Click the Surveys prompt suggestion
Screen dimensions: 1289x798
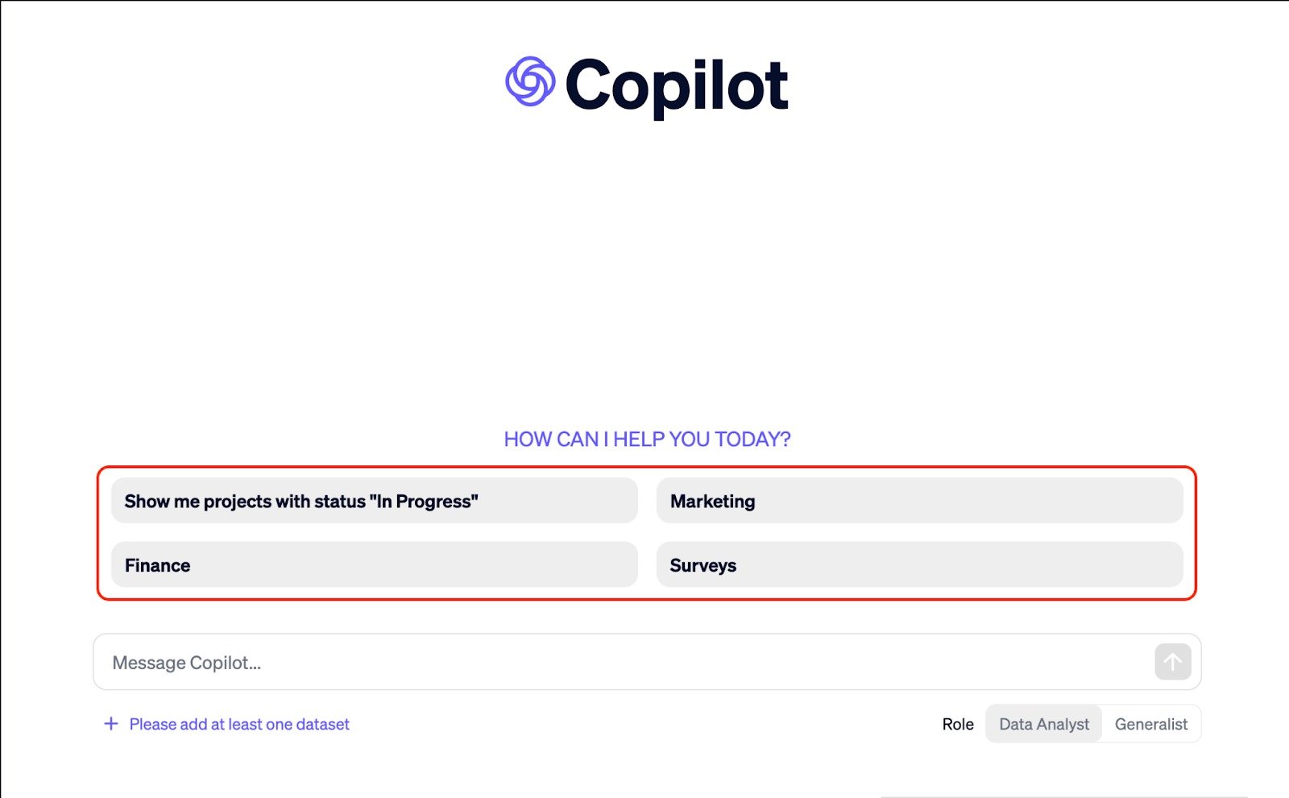(x=919, y=565)
